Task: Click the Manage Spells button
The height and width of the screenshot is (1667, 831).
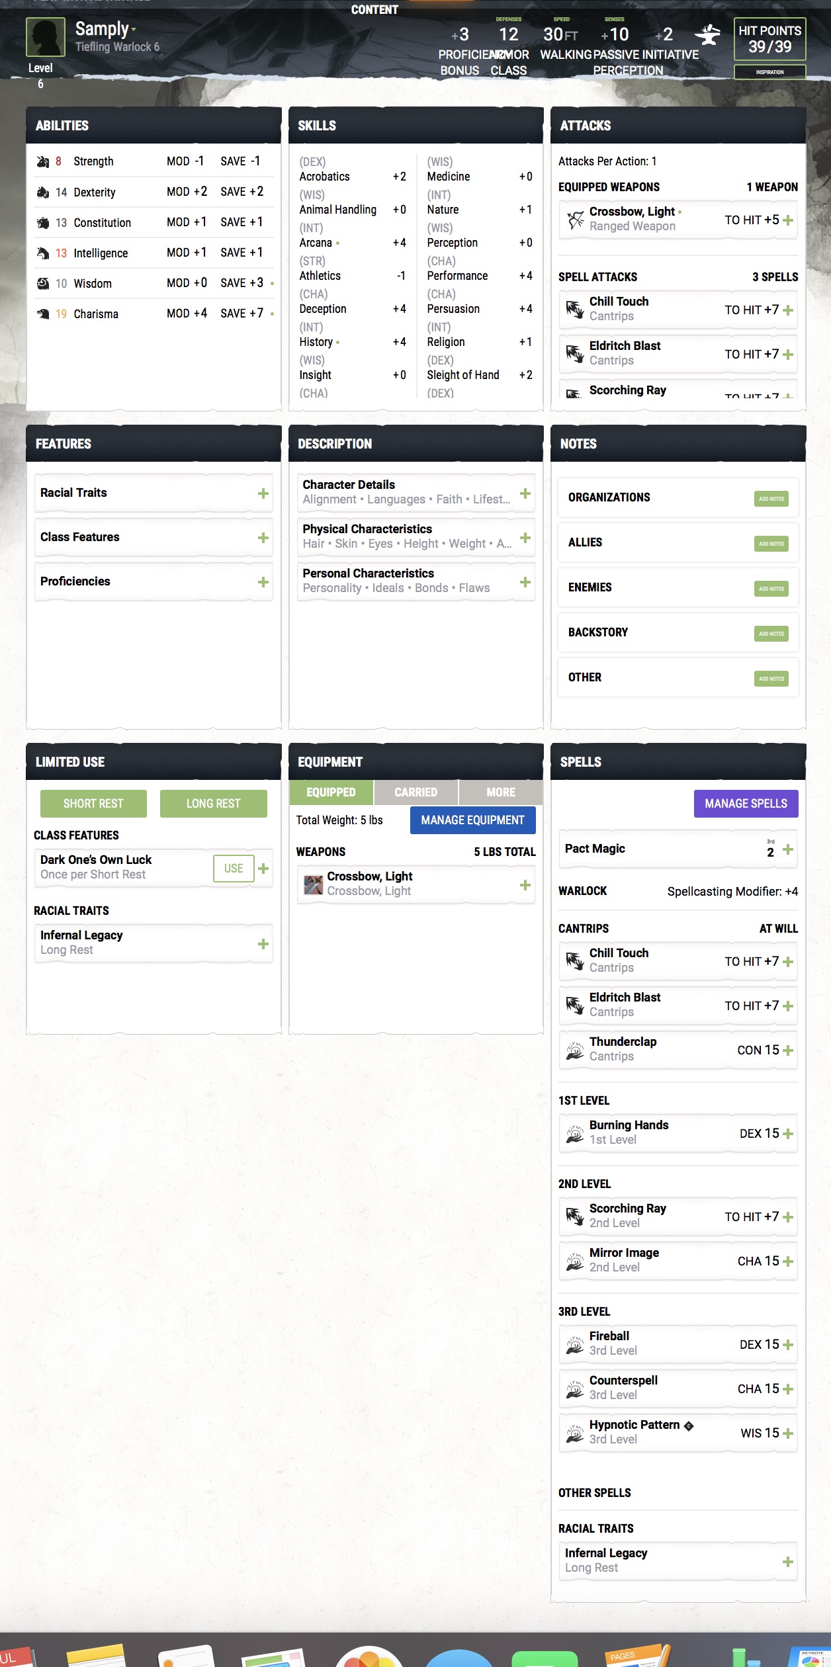Action: (x=746, y=803)
